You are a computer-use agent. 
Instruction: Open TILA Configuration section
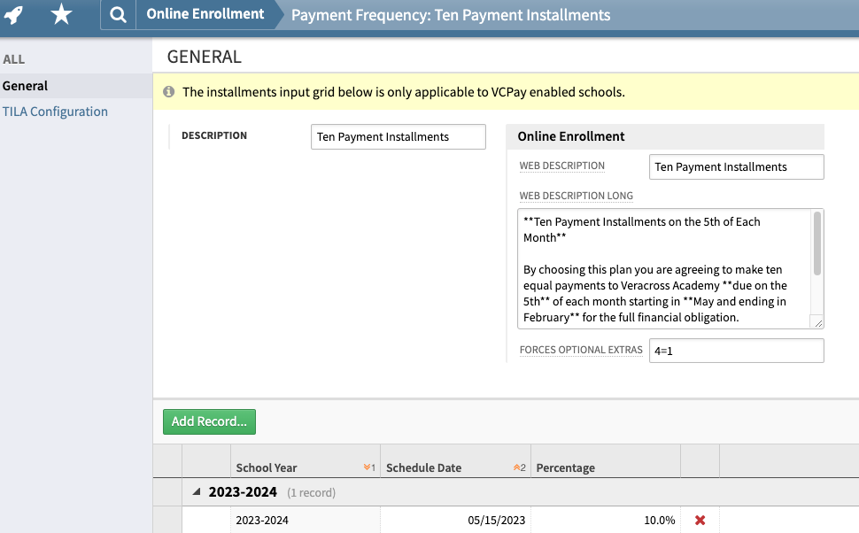tap(55, 112)
